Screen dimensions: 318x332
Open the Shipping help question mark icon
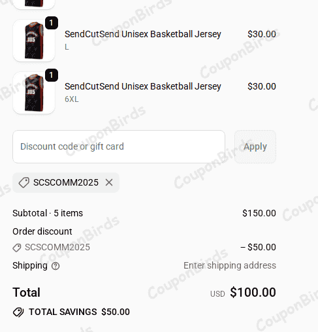pos(56,266)
